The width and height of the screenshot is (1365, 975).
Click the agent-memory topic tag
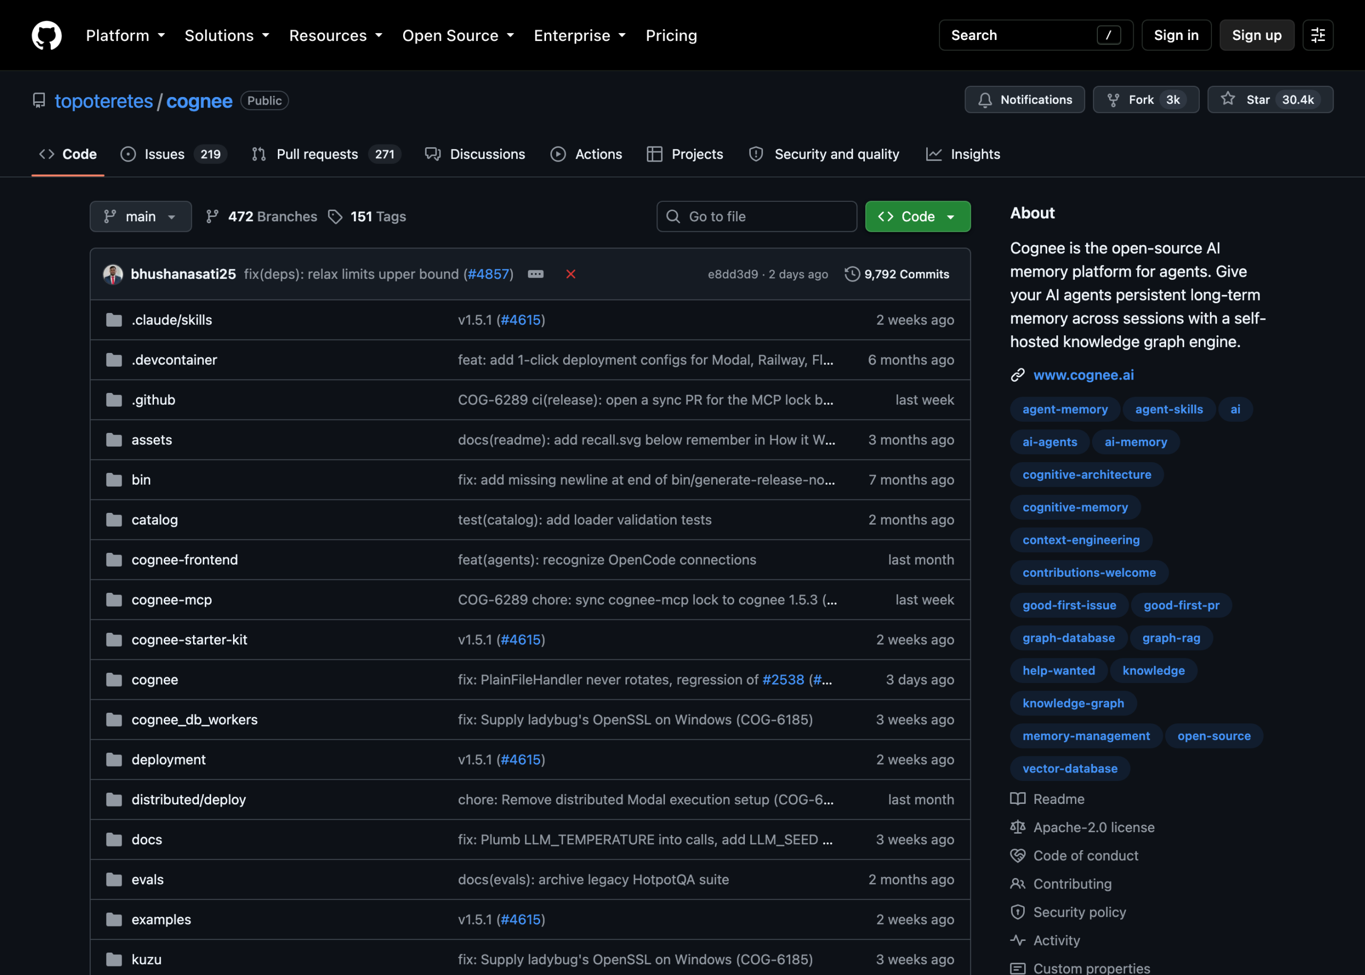point(1065,409)
